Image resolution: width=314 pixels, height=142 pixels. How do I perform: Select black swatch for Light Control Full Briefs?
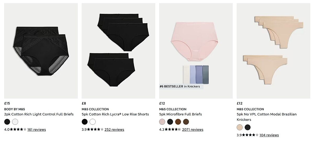tap(7, 122)
